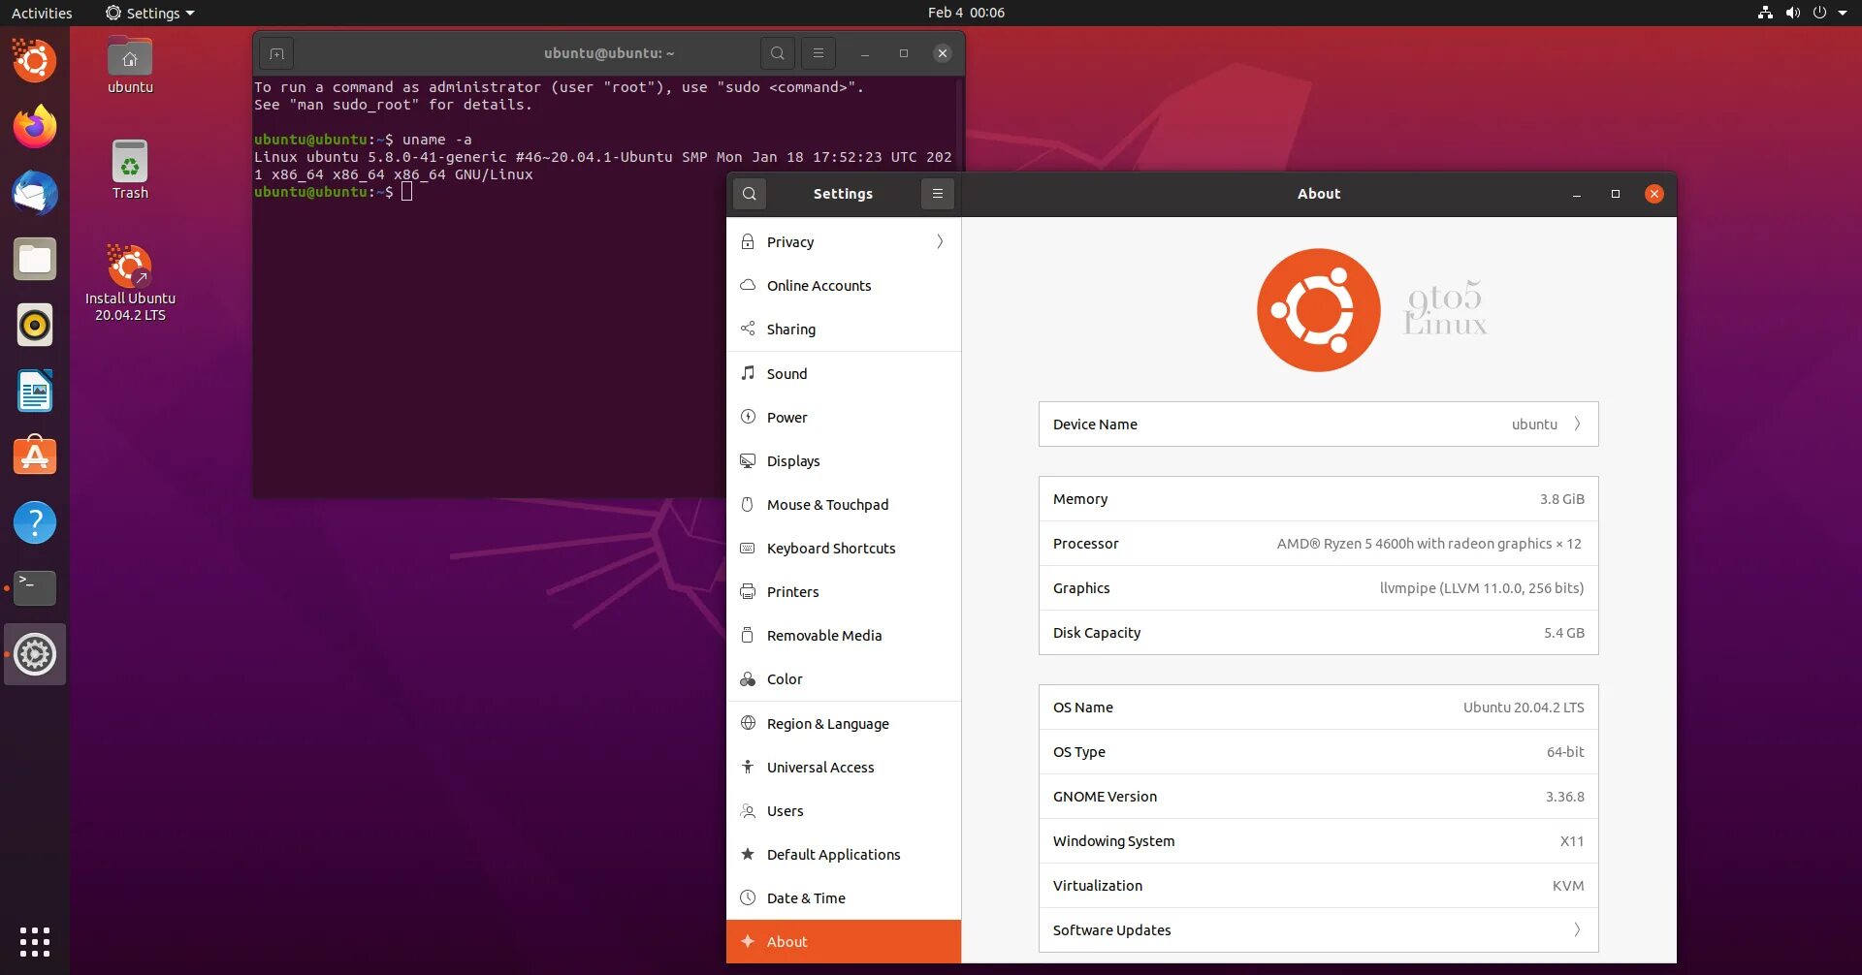
Task: Open Device Name row chevron
Action: pyautogui.click(x=1578, y=425)
